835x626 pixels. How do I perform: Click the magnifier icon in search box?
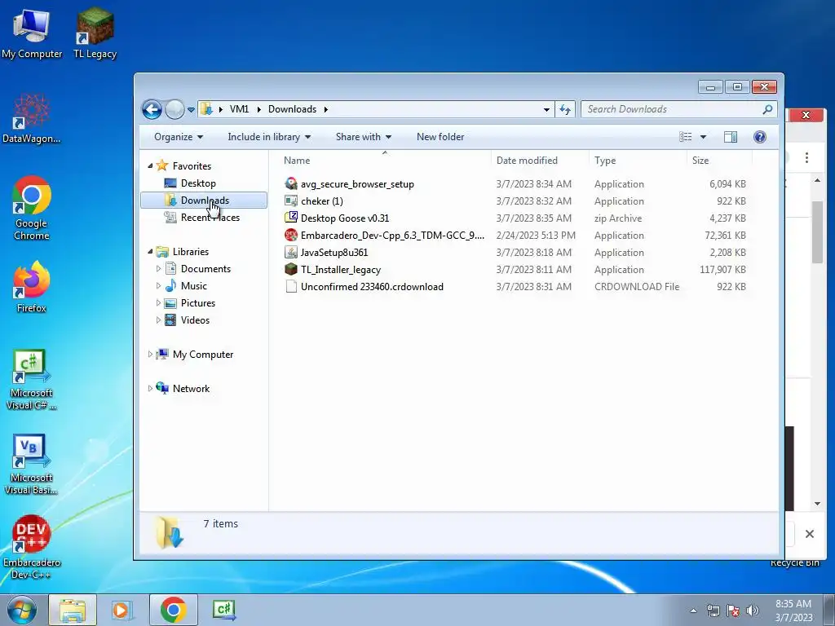tap(767, 110)
